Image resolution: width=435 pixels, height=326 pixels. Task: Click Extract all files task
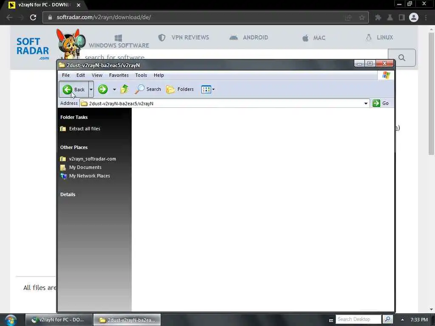(x=85, y=129)
